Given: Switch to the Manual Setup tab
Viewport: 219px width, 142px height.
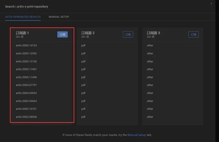Looking at the screenshot, I should pos(59,17).
